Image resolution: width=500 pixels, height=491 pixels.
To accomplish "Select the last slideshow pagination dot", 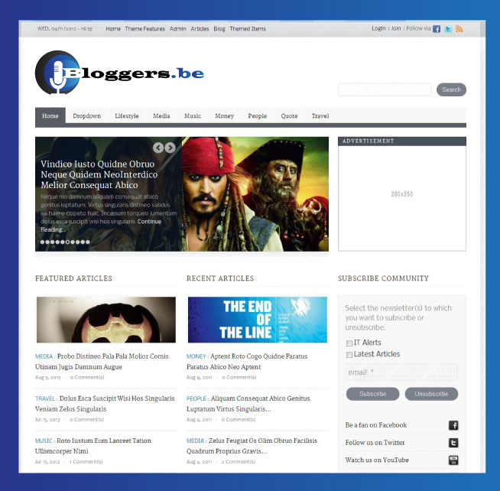I will (x=88, y=242).
